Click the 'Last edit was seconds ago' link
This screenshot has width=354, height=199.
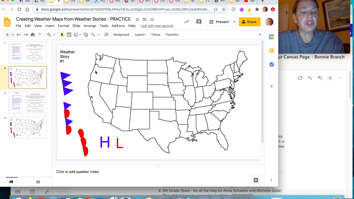pyautogui.click(x=158, y=26)
